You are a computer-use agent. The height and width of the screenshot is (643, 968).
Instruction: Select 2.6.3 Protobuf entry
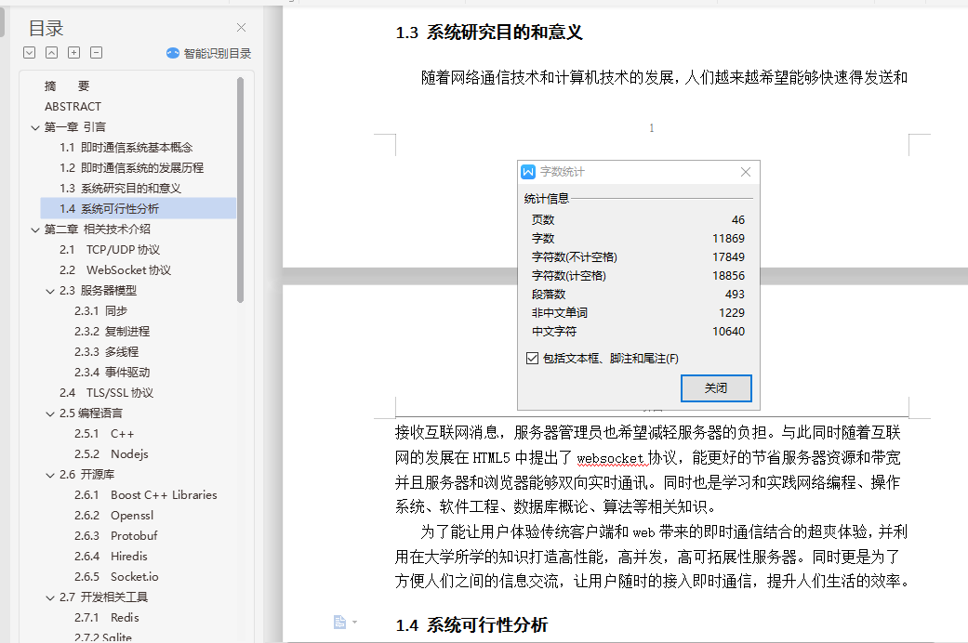pos(115,535)
